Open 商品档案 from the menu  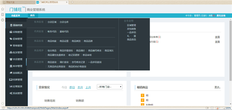52,41
